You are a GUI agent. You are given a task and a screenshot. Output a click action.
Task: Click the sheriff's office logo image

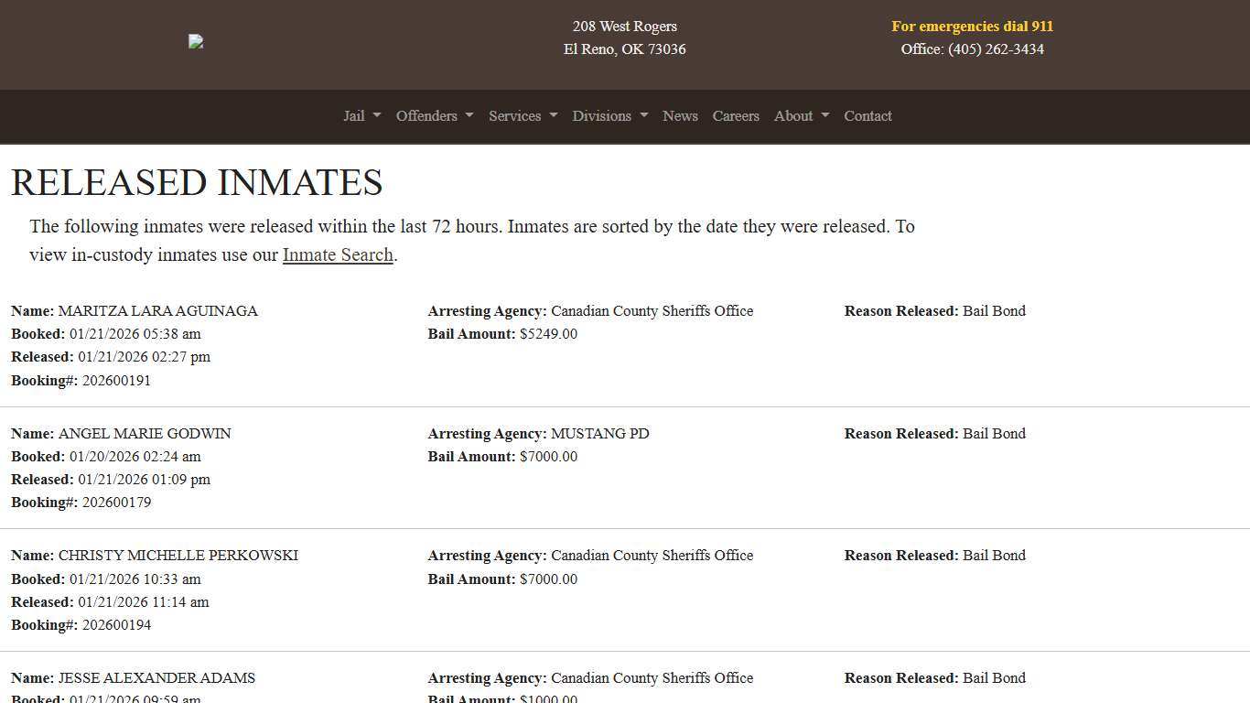tap(196, 41)
